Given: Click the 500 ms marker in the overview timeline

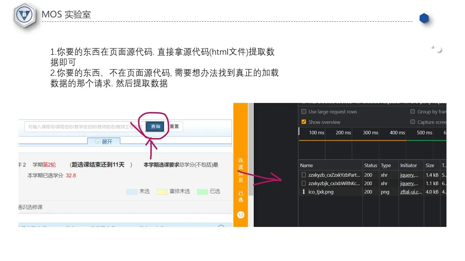Looking at the screenshot, I should tap(424, 133).
